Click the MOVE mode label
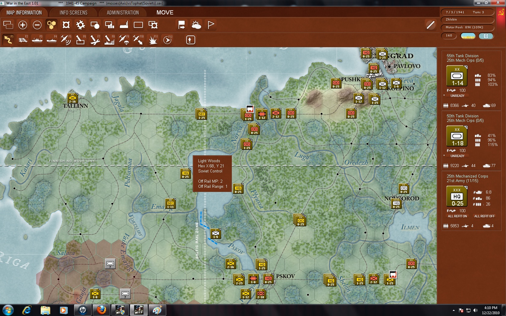506x316 pixels. [x=165, y=13]
